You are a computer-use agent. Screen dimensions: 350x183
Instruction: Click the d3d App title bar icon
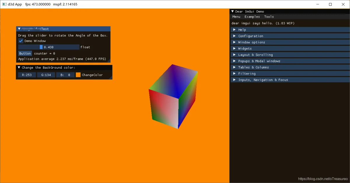(5, 4)
